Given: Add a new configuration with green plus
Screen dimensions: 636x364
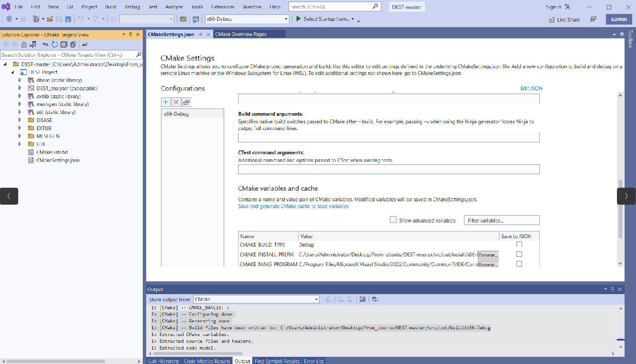Looking at the screenshot, I should point(166,102).
